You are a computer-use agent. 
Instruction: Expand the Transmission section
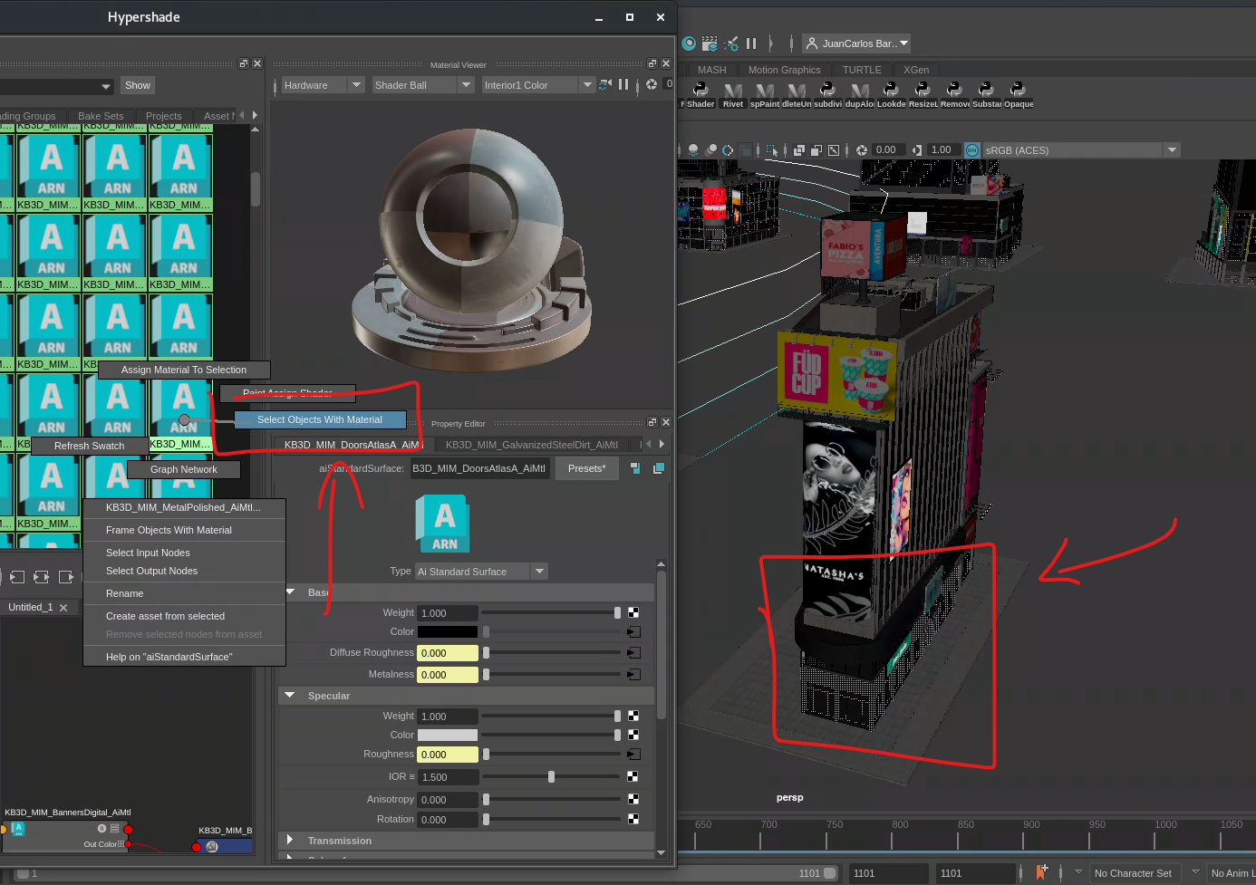coord(290,840)
